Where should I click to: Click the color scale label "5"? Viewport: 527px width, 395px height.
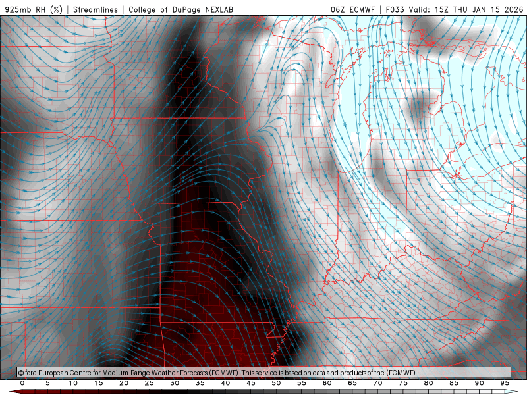pos(47,383)
